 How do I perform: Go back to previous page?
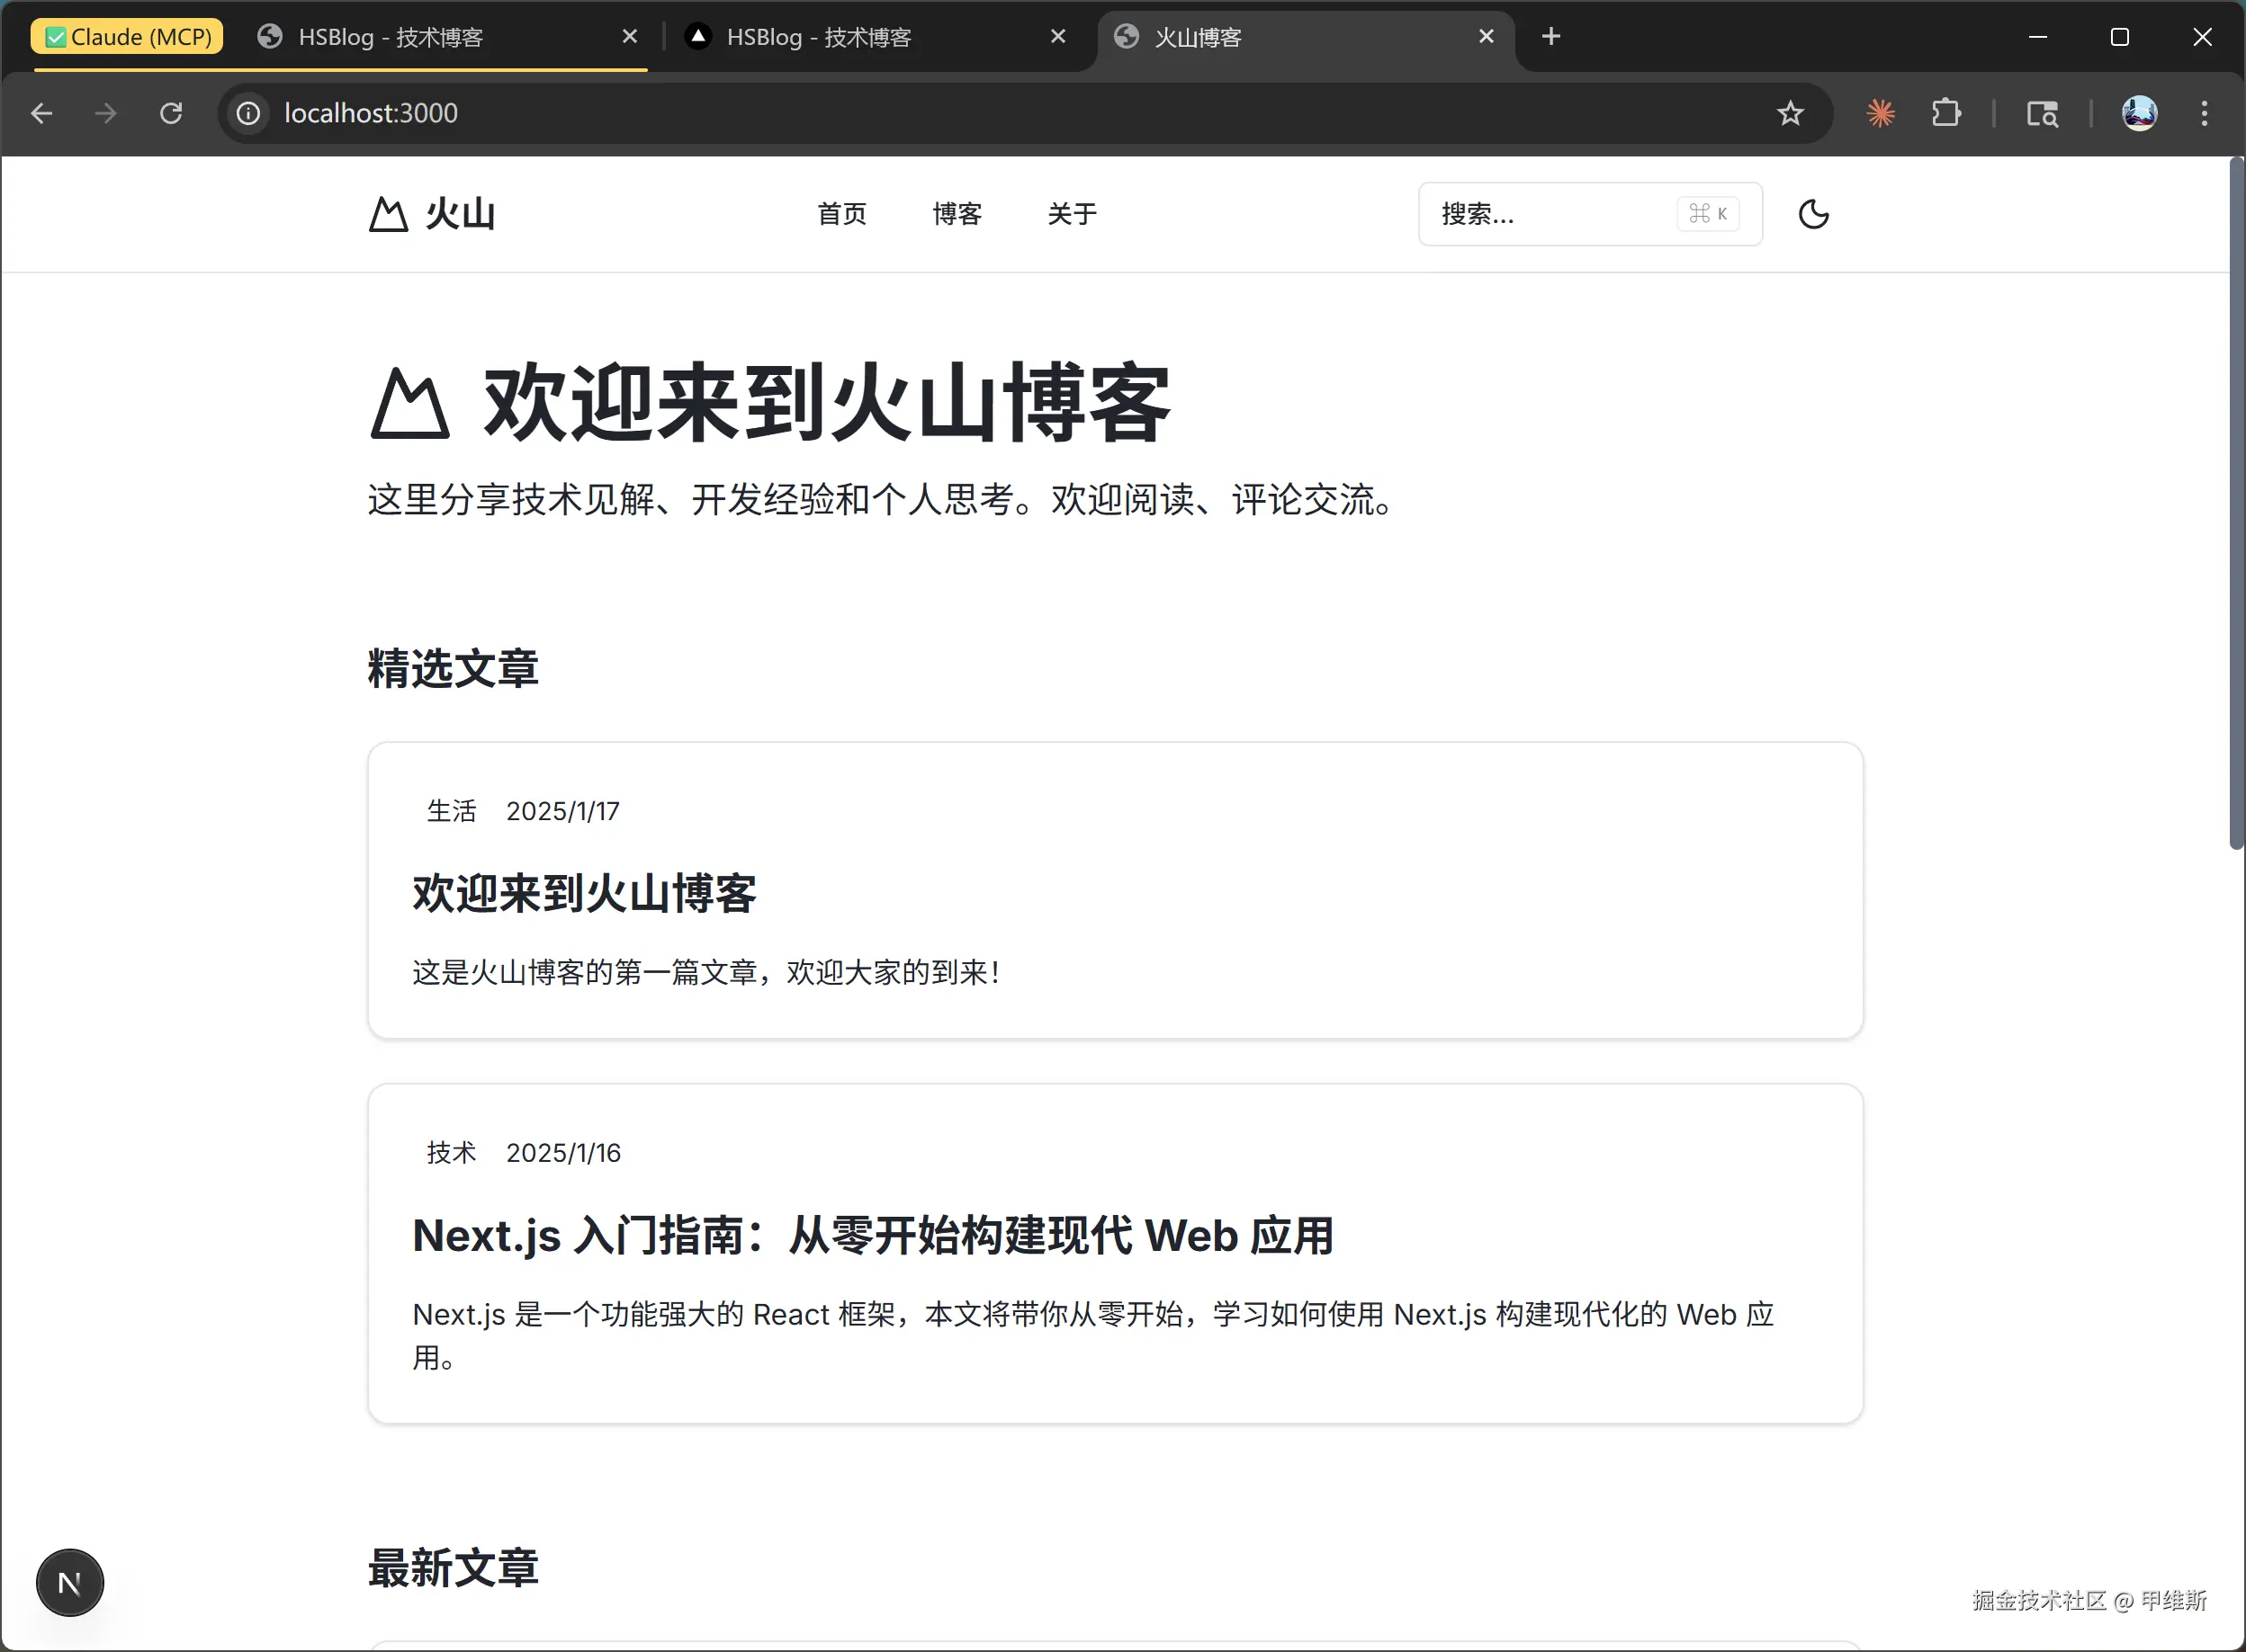click(x=41, y=113)
